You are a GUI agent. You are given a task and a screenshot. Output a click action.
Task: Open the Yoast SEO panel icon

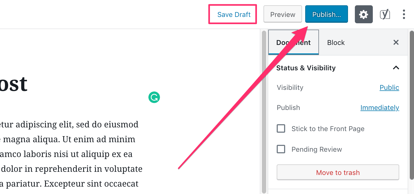tap(385, 14)
